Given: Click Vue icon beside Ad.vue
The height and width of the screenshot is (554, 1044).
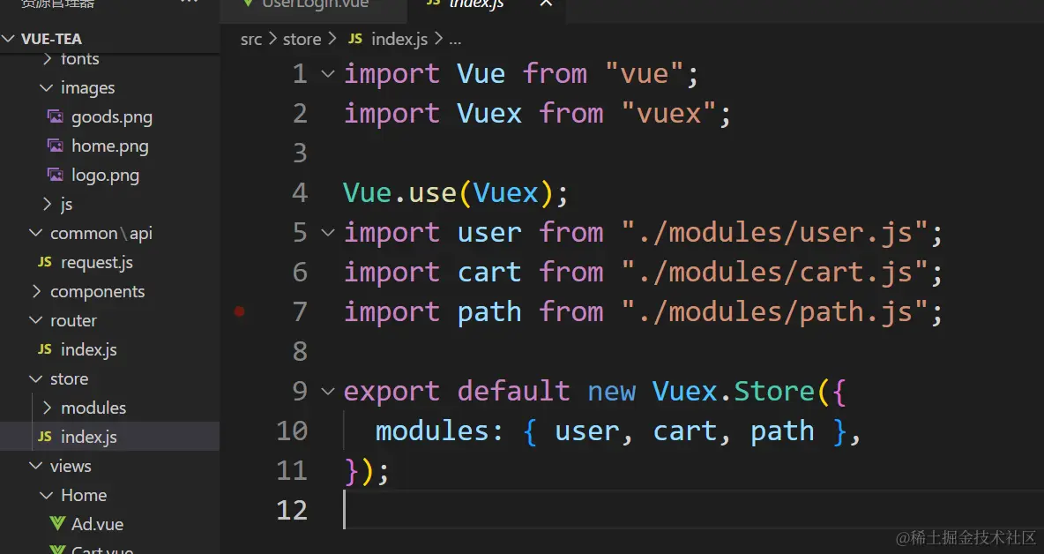Looking at the screenshot, I should (57, 524).
